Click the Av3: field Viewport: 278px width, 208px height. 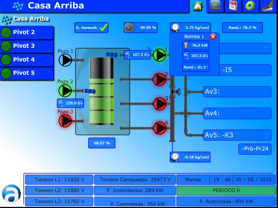click(237, 92)
